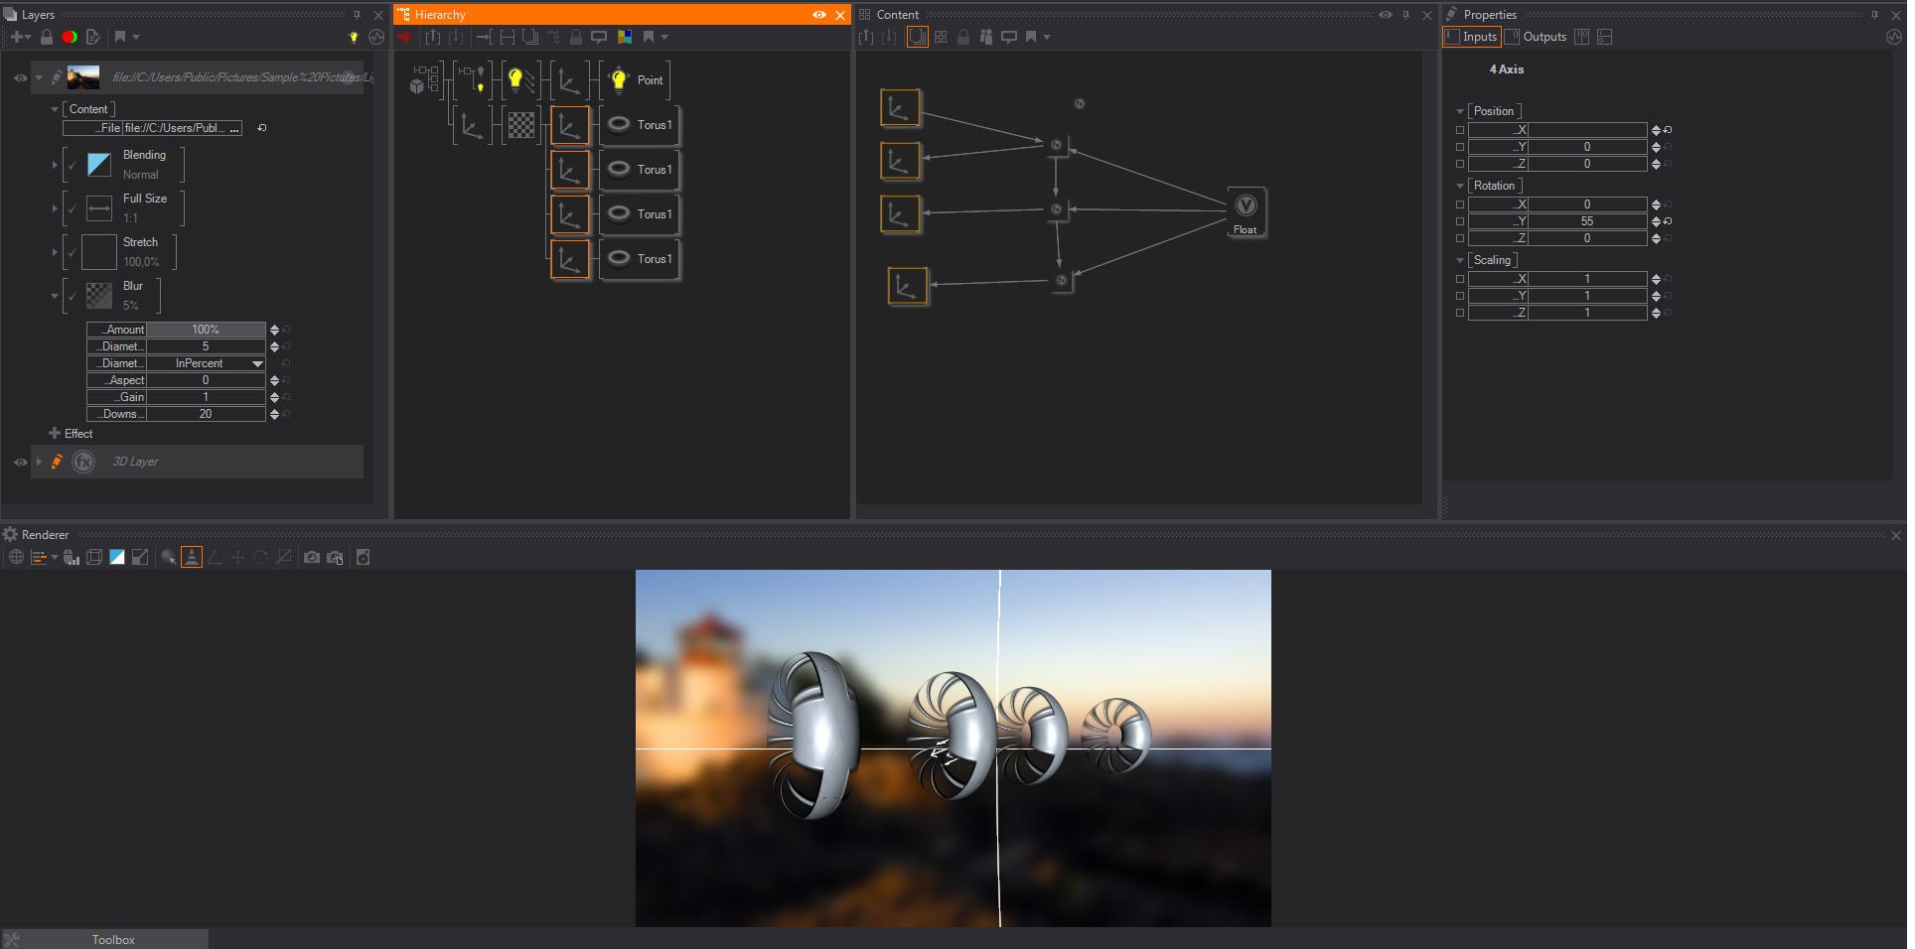Click the snapshot-to-file camera icon
The image size is (1915, 949).
[336, 557]
